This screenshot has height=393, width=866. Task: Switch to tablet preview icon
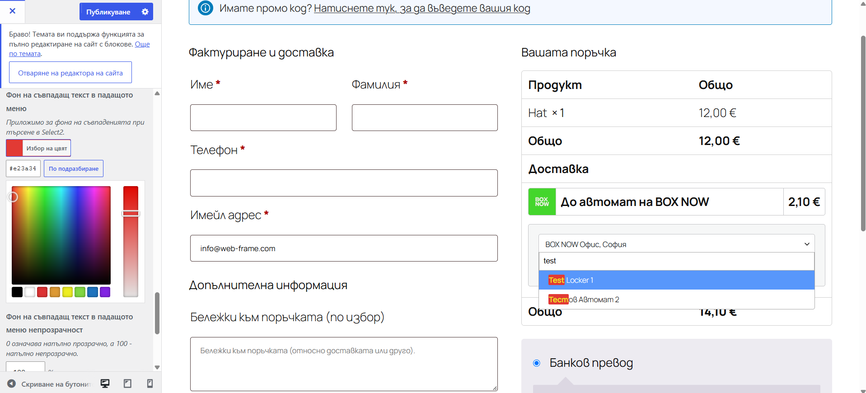point(127,384)
